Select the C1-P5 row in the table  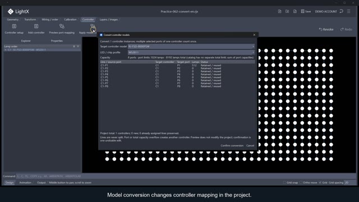coord(177,77)
